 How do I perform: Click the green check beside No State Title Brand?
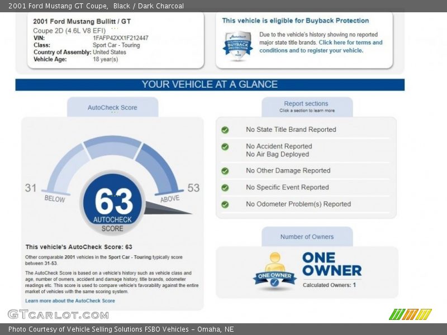pos(225,130)
